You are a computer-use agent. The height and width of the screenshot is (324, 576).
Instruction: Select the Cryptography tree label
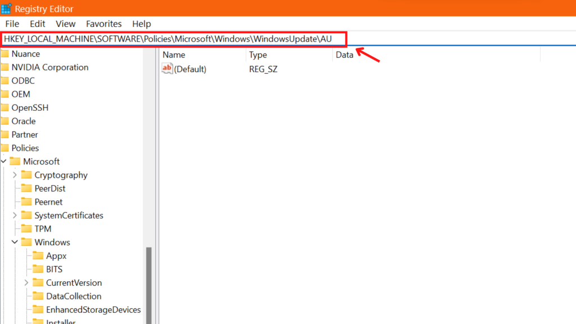click(61, 175)
